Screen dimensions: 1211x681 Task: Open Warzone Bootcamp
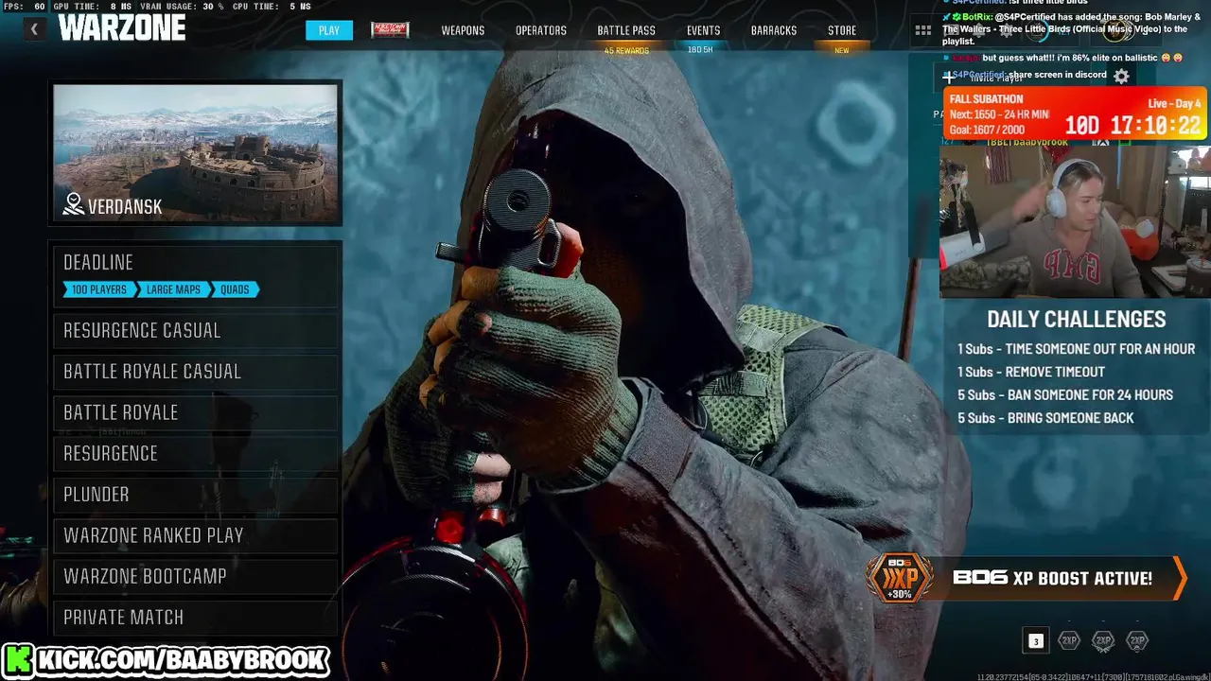point(196,576)
